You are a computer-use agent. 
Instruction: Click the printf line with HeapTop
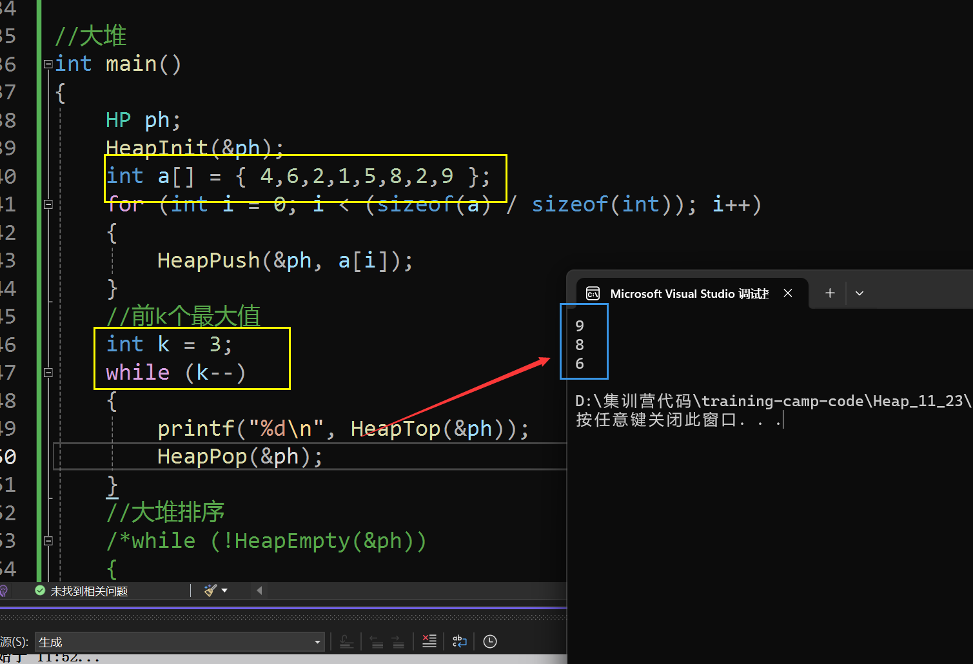coord(343,429)
